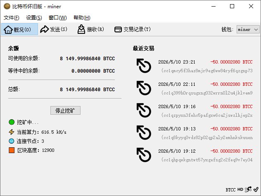The height and width of the screenshot is (196, 261).
Task: Click address cc1qzpyxn3fehc5pafgxw6ca2jswzlhjep2x
Action: click(x=207, y=115)
